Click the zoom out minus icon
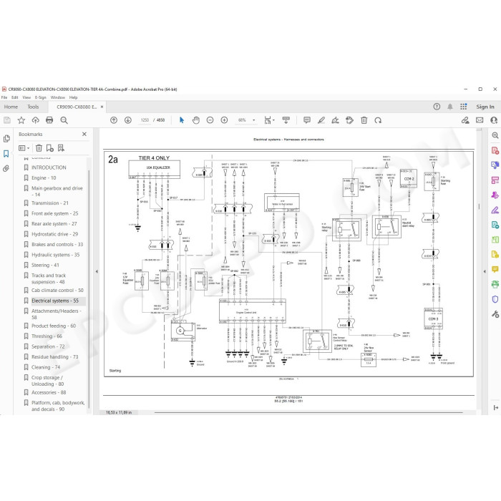Screen dimensions: 501x501 [210, 120]
